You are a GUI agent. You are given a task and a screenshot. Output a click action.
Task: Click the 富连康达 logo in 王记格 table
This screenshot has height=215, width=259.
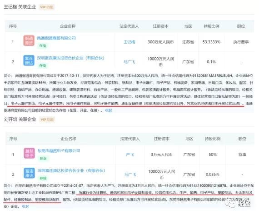[29, 60]
